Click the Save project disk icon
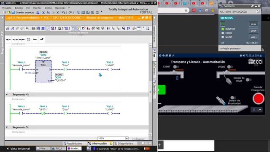 13,12
